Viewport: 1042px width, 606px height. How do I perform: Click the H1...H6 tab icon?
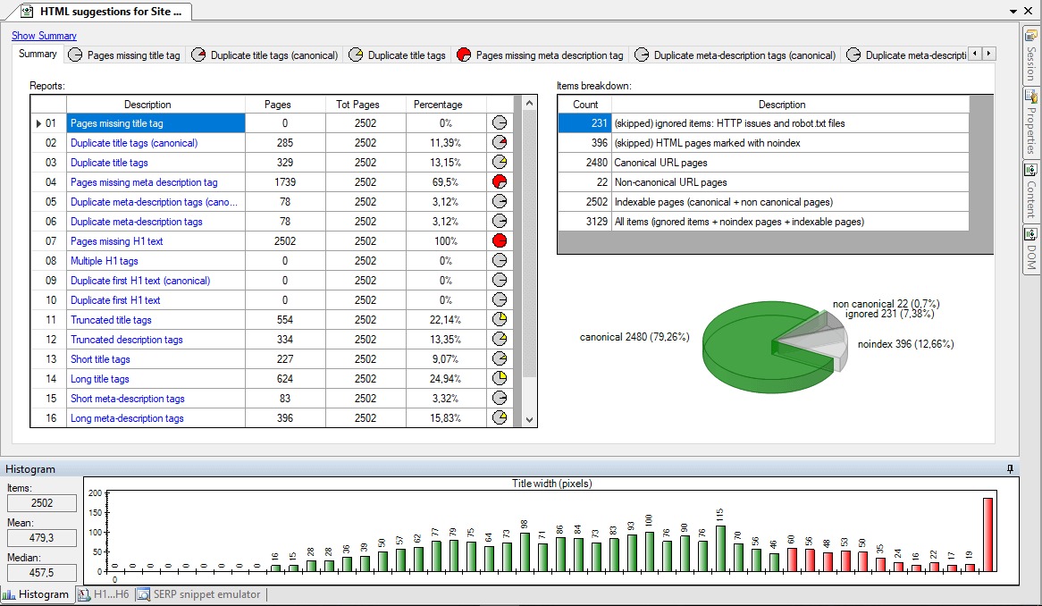pos(82,594)
